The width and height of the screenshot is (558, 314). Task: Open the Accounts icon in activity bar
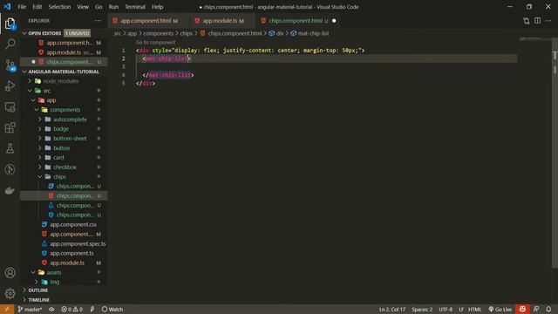(10, 273)
